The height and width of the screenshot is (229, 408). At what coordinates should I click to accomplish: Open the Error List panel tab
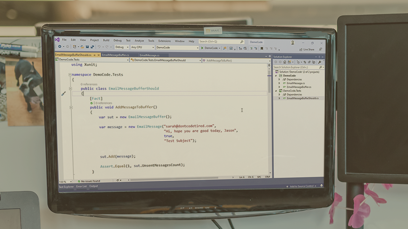point(81,186)
